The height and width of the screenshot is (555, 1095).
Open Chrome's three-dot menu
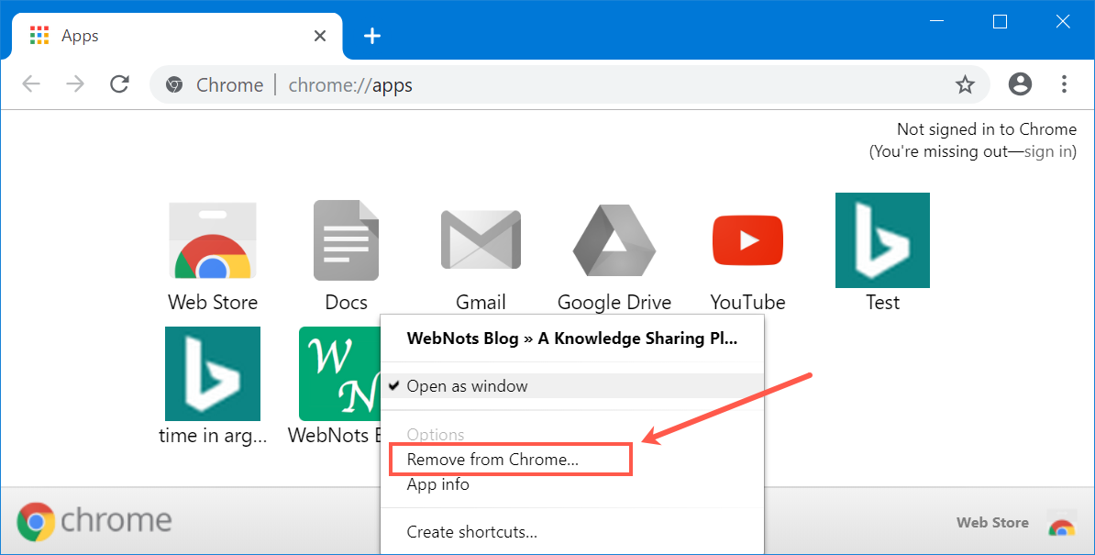(x=1064, y=84)
